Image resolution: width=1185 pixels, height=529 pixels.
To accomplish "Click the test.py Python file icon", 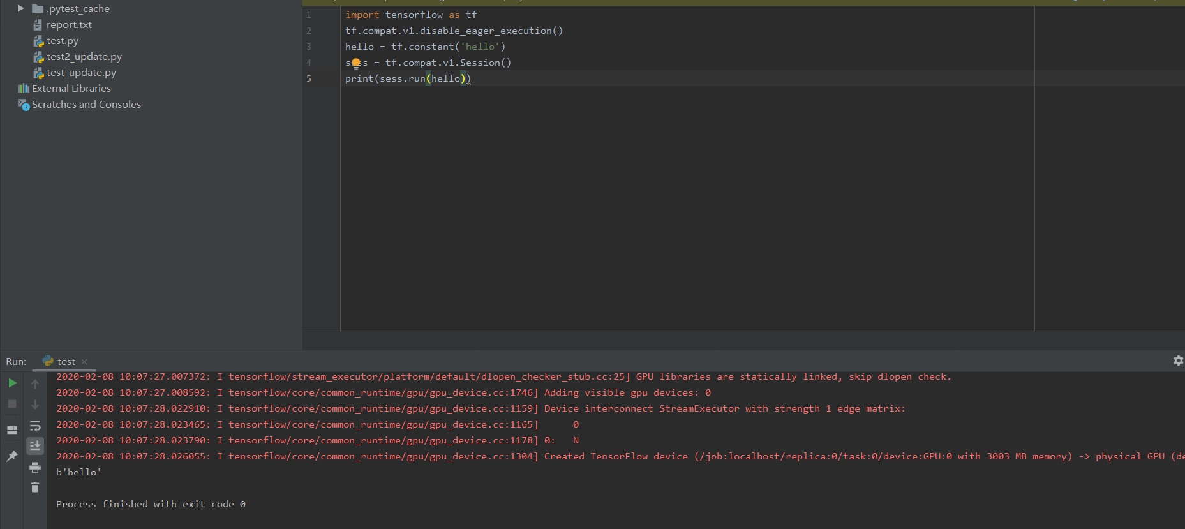I will 38,41.
